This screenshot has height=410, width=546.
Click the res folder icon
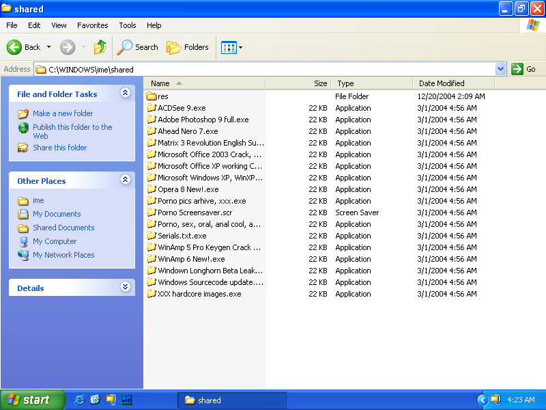click(152, 96)
